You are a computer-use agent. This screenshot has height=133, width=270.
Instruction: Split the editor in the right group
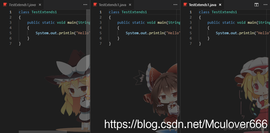pos(256,5)
